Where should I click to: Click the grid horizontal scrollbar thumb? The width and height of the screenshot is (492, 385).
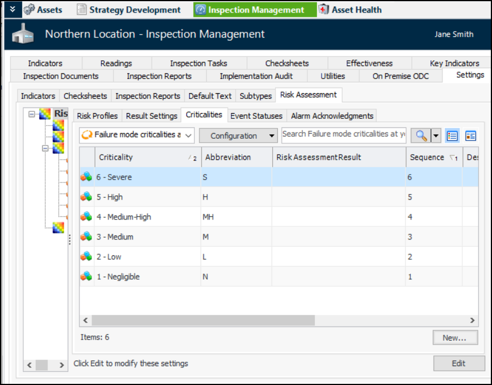203,321
